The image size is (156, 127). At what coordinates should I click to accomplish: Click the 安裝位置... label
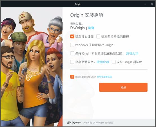(77, 24)
